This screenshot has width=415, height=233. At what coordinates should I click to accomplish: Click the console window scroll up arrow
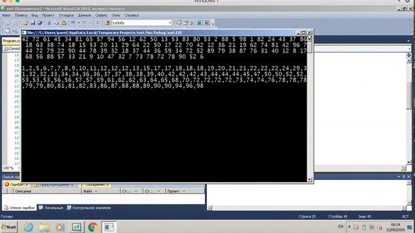[310, 39]
